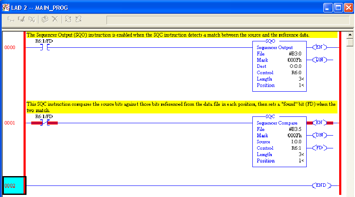Click the vertical scrollbar up arrow
The height and width of the screenshot is (197, 355).
pos(350,35)
